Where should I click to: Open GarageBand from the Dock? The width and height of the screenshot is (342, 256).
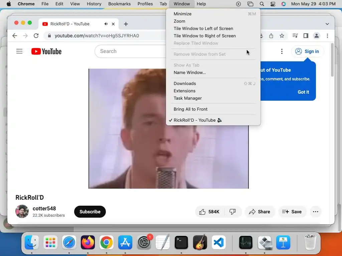coord(200,242)
